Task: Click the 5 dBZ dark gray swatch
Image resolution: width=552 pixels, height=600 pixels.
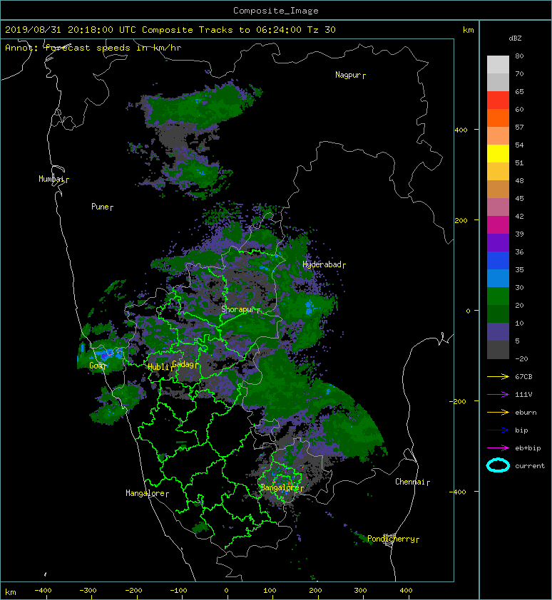Action: (x=498, y=349)
